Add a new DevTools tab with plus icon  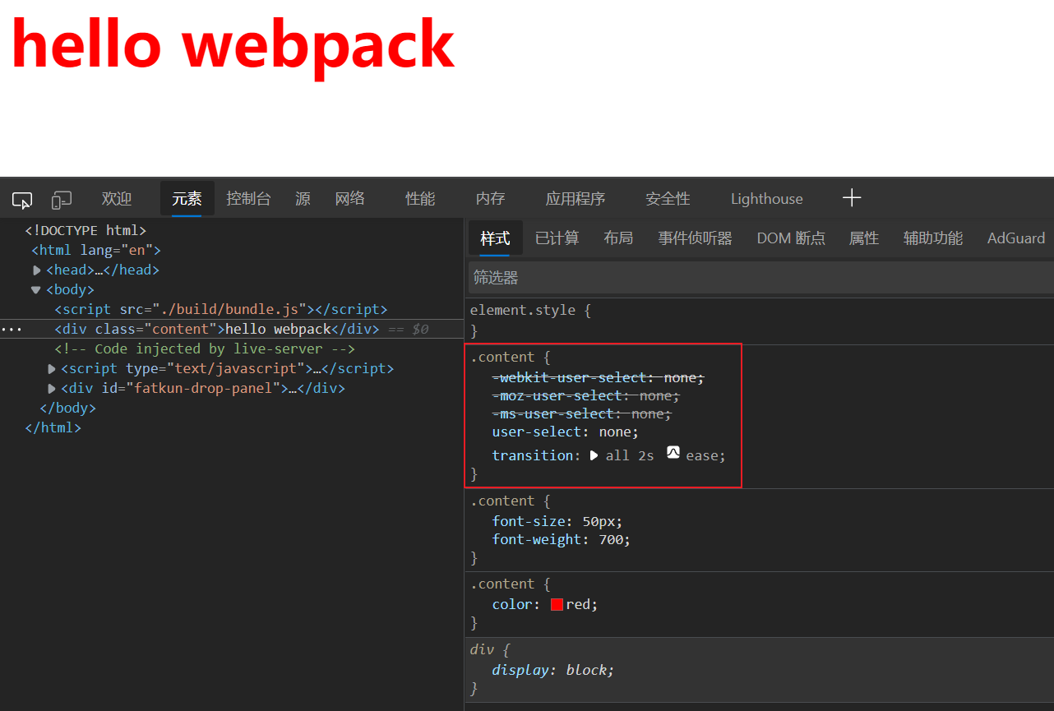pyautogui.click(x=852, y=198)
